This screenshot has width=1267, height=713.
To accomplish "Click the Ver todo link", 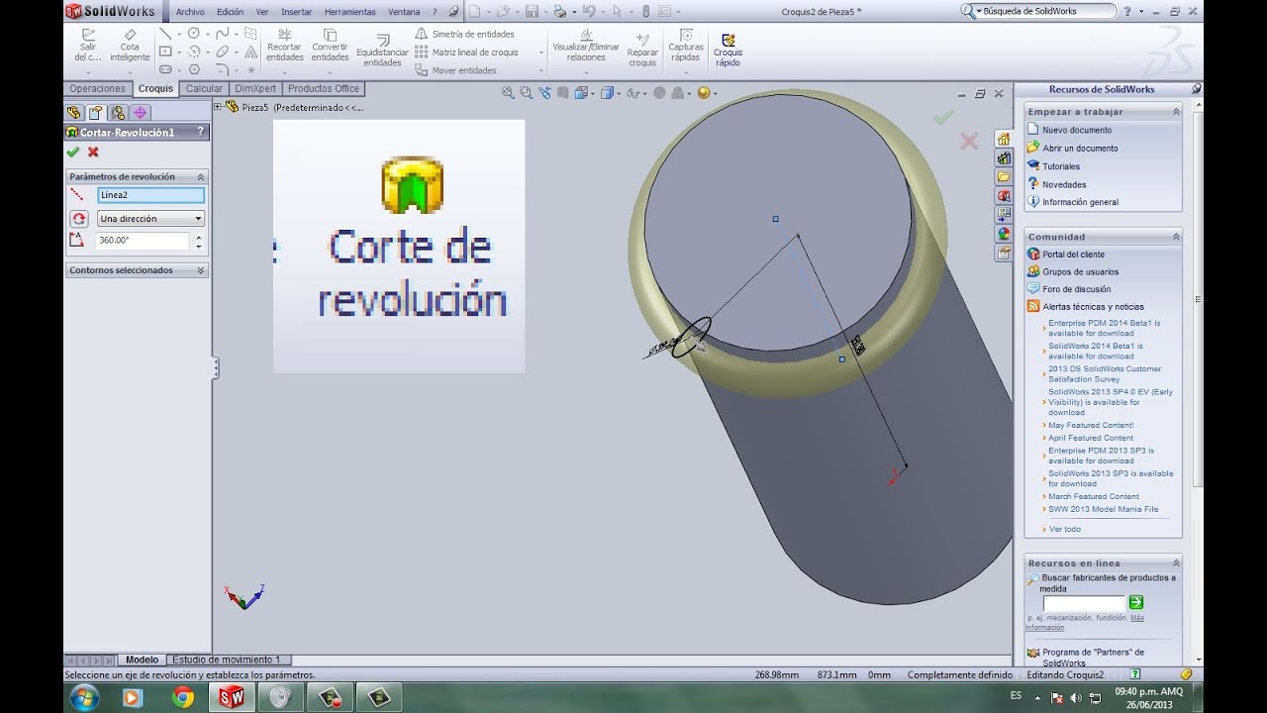I will [1065, 529].
